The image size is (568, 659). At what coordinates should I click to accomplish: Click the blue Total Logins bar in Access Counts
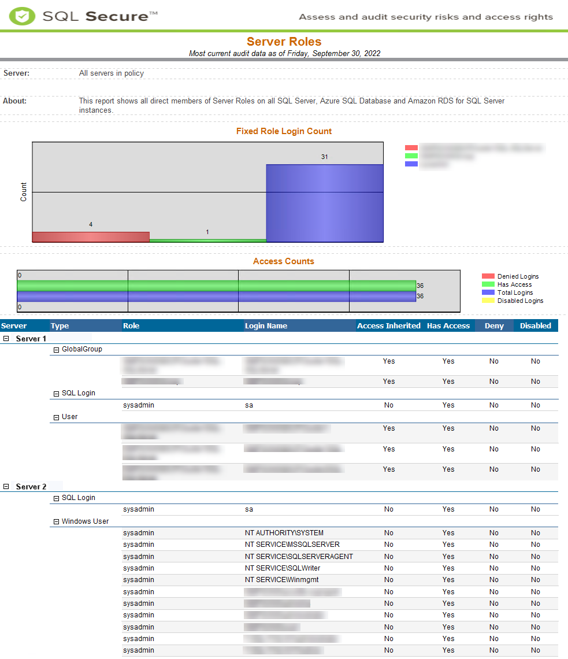pyautogui.click(x=216, y=297)
